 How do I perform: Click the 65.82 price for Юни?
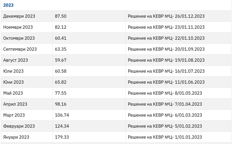[x=61, y=82]
